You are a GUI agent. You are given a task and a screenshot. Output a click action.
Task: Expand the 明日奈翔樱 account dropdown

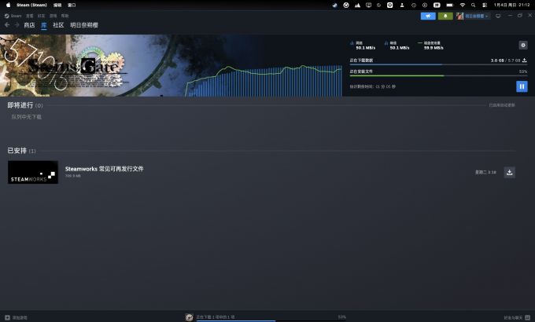pyautogui.click(x=477, y=16)
